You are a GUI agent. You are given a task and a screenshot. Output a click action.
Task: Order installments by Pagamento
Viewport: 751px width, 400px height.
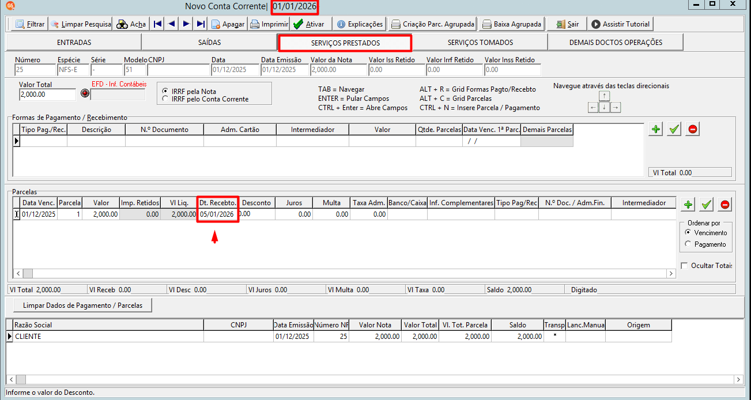point(705,244)
